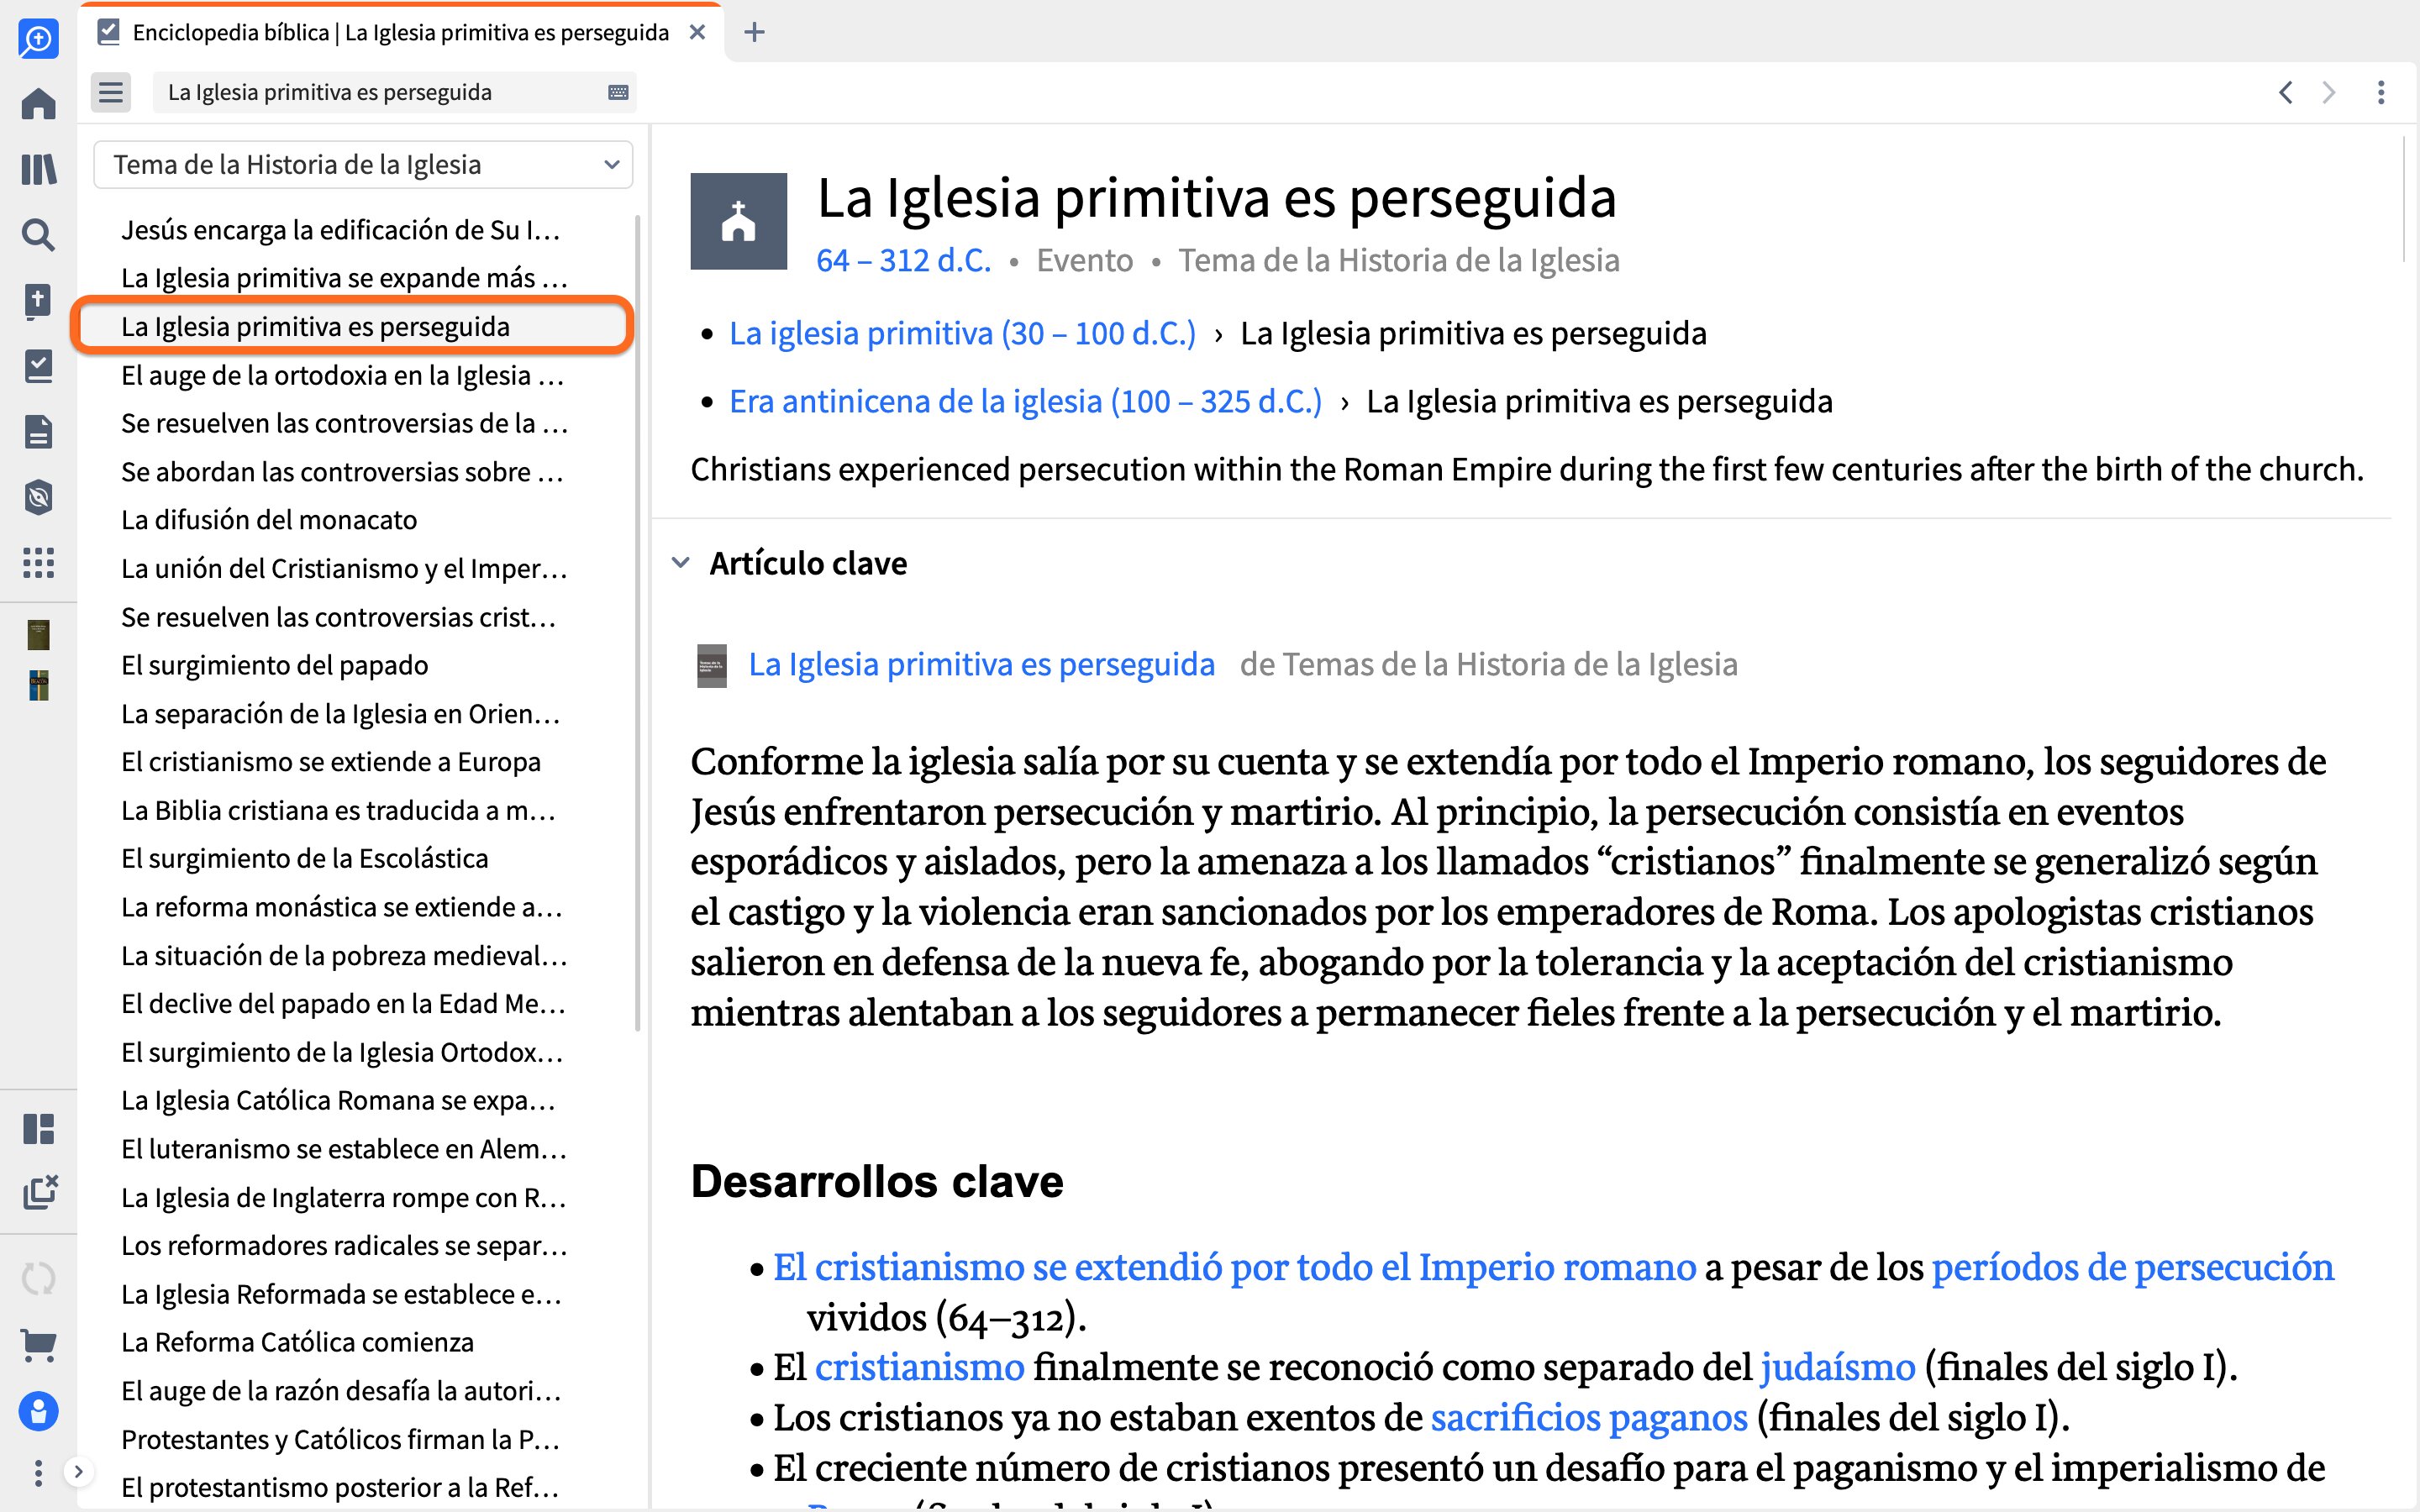Open the apps grid icon in sidebar
Image resolution: width=2420 pixels, height=1512 pixels.
tap(38, 563)
